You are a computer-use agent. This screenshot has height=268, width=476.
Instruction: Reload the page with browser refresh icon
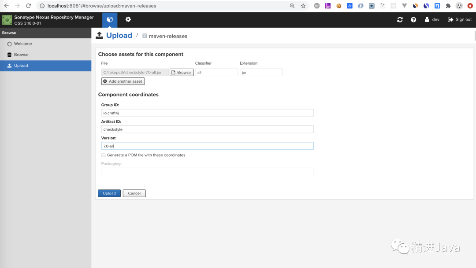point(28,6)
